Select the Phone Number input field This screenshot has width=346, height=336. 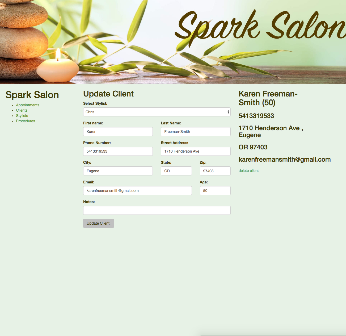pyautogui.click(x=118, y=151)
